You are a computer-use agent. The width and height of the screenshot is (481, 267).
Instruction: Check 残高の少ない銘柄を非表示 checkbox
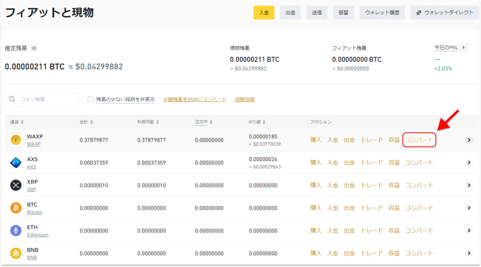point(91,99)
